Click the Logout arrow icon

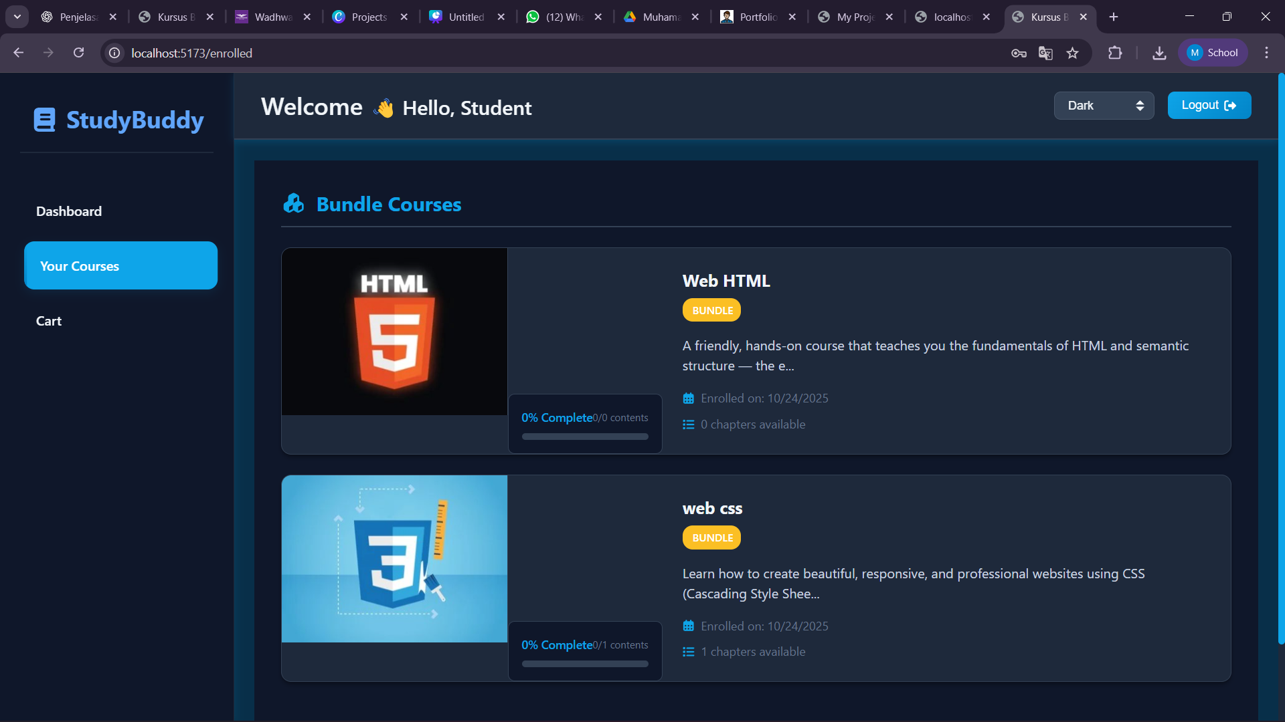1231,105
